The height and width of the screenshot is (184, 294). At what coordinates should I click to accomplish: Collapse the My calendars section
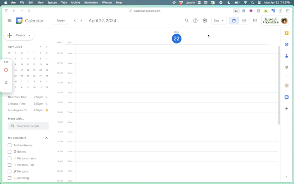click(47, 138)
